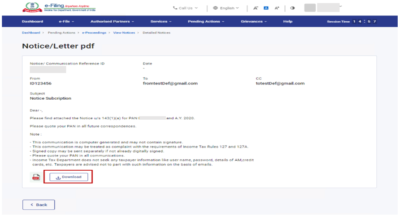Expand the Call Us dropdown
This screenshot has height=217, width=398.
185,8
